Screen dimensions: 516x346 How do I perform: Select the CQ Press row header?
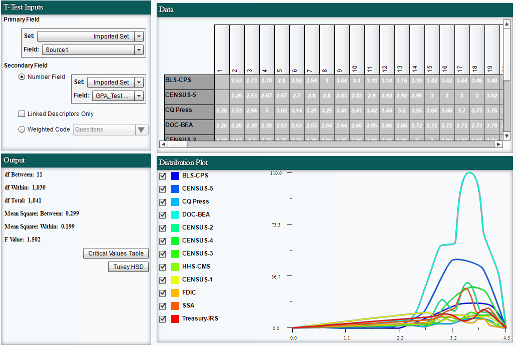[189, 112]
